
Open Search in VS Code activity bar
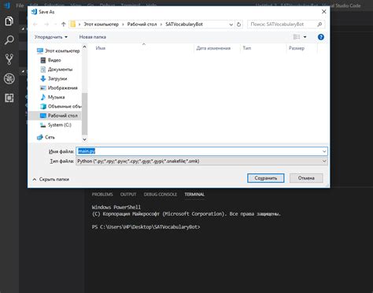pyautogui.click(x=9, y=40)
